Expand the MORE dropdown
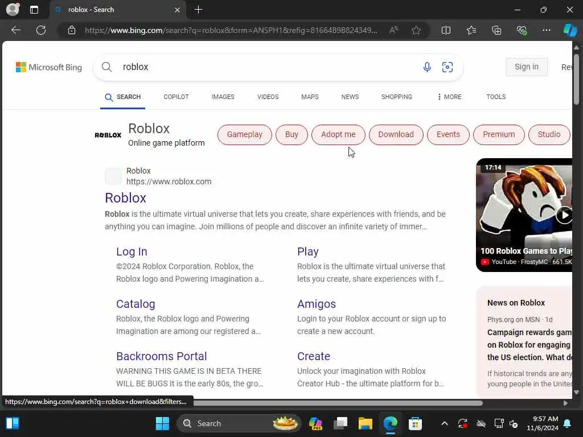The width and height of the screenshot is (583, 437). pos(449,97)
